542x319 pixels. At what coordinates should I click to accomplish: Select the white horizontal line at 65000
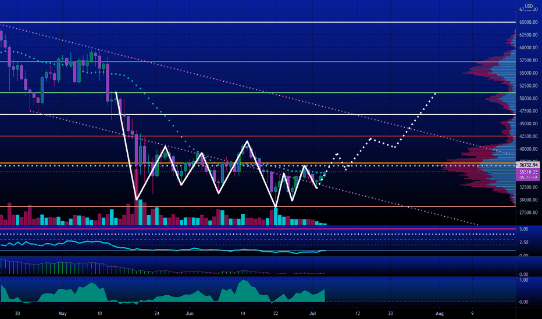[x=258, y=22]
